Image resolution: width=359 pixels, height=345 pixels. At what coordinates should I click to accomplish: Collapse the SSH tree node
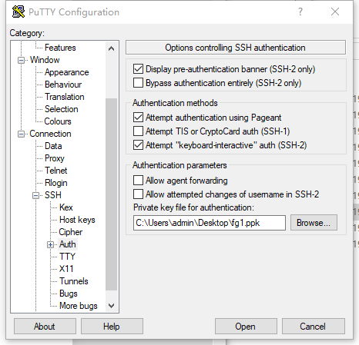[x=35, y=196]
